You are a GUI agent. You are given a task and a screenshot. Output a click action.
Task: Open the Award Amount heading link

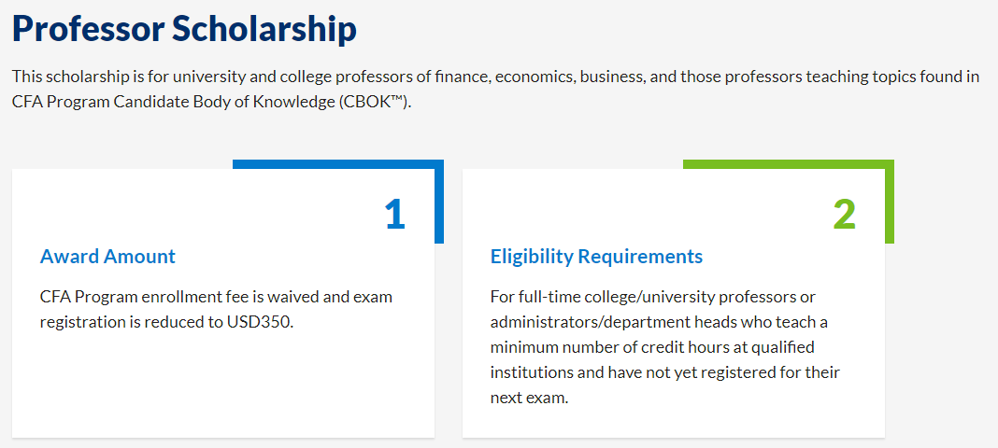(107, 257)
